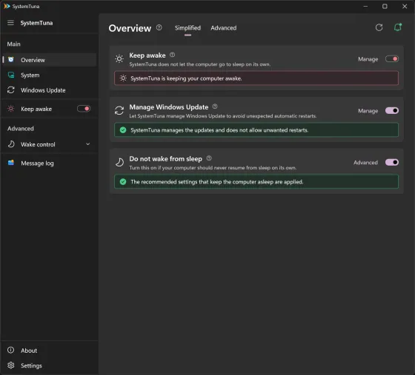Click 'does not let the computer go to sleep' description
Viewport: 415px width, 375px height.
click(x=200, y=64)
